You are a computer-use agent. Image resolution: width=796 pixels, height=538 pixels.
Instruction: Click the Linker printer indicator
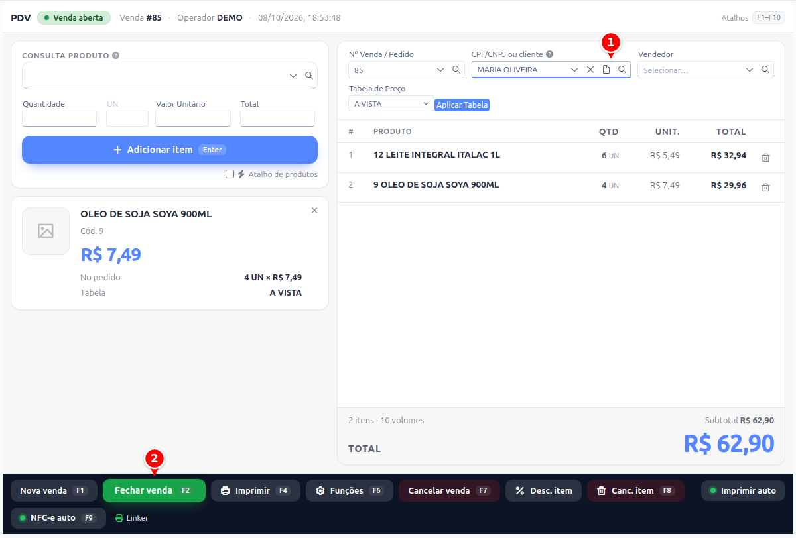132,518
